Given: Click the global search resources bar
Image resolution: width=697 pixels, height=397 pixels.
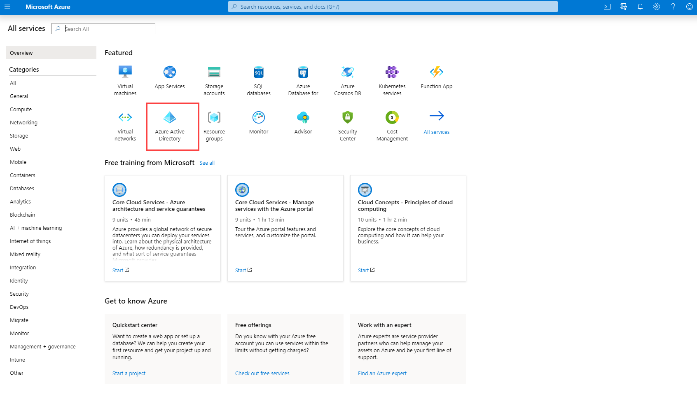Looking at the screenshot, I should 393,7.
